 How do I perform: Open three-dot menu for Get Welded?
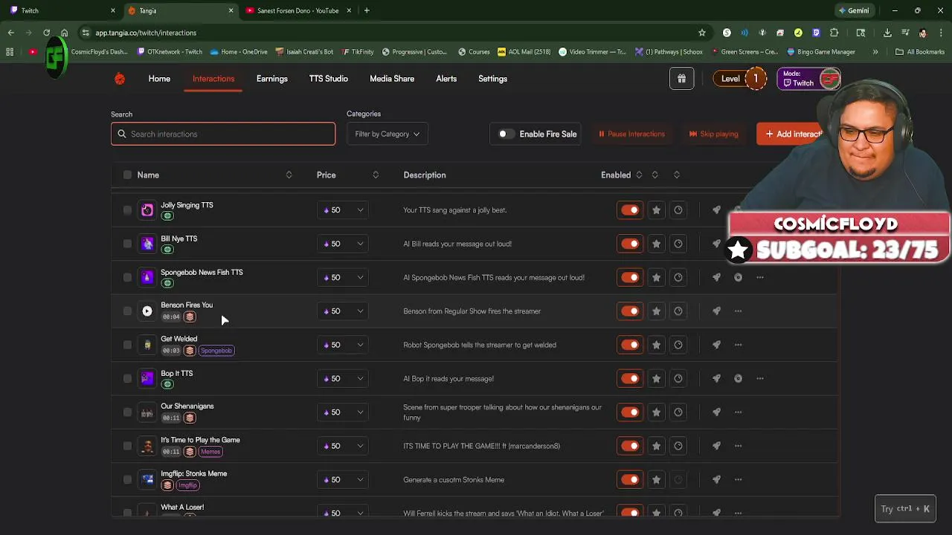click(x=738, y=345)
